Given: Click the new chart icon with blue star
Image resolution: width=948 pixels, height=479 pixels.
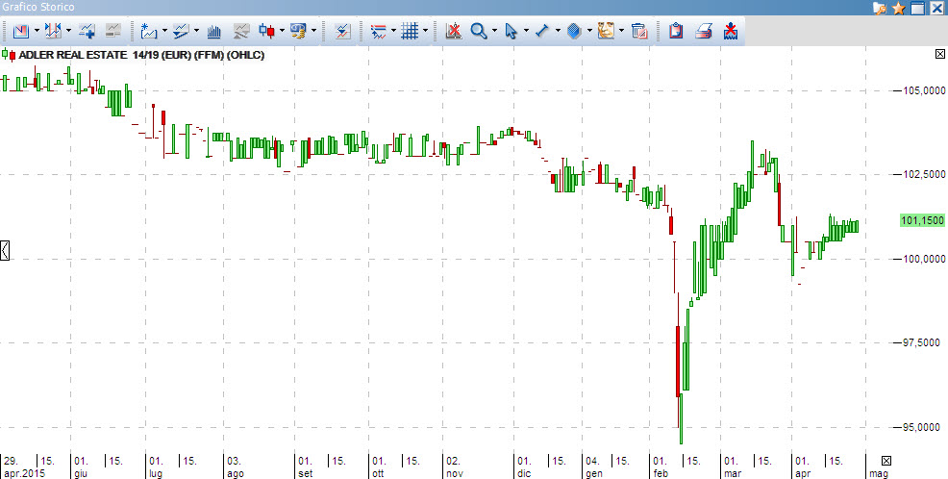Looking at the screenshot, I should click(x=149, y=31).
